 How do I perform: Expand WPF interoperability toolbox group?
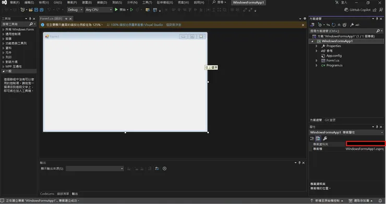(x=4, y=67)
